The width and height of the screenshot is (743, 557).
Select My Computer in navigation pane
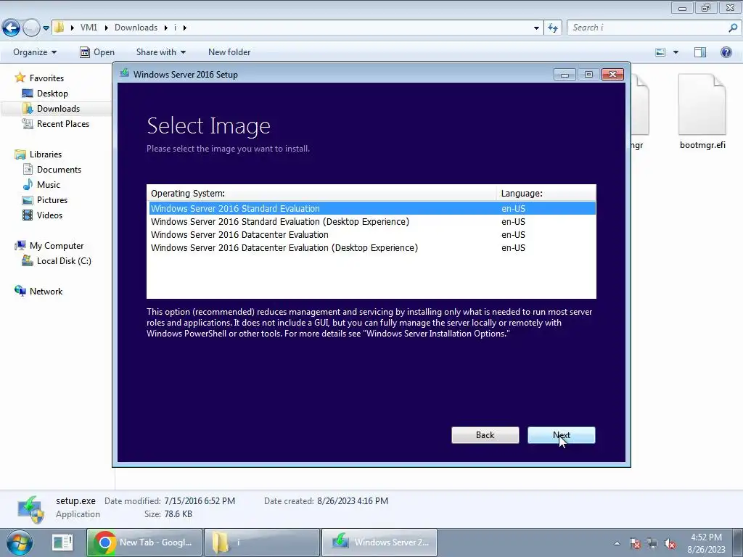coord(57,246)
